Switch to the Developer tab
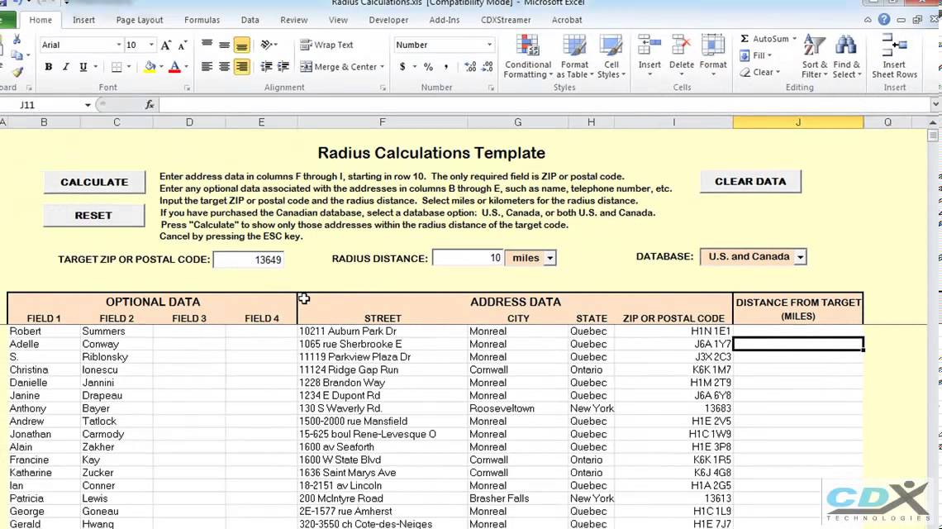Viewport: 942px width, 529px height. tap(388, 20)
